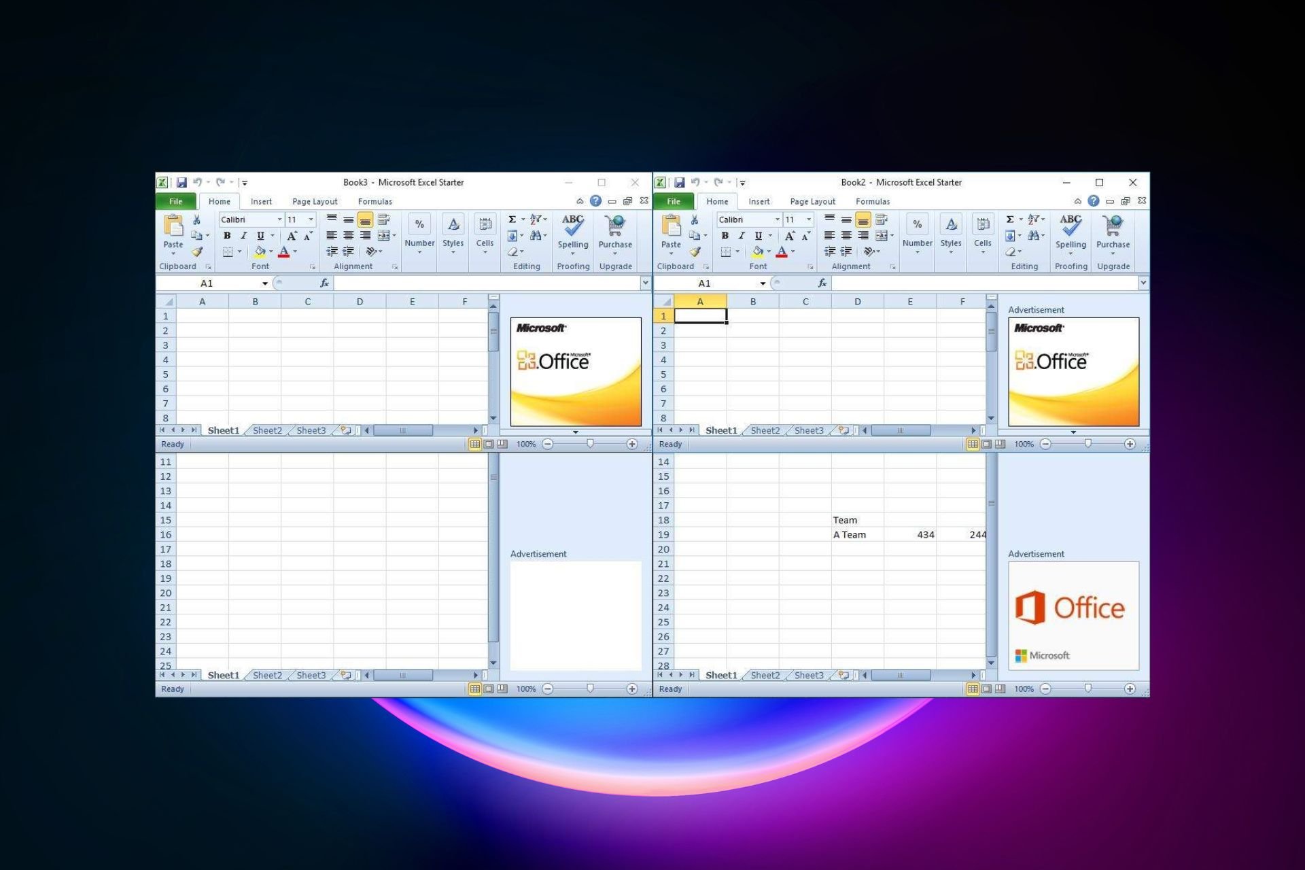Toggle Bold in the Book3 ribbon
This screenshot has height=870, width=1305.
click(x=227, y=236)
